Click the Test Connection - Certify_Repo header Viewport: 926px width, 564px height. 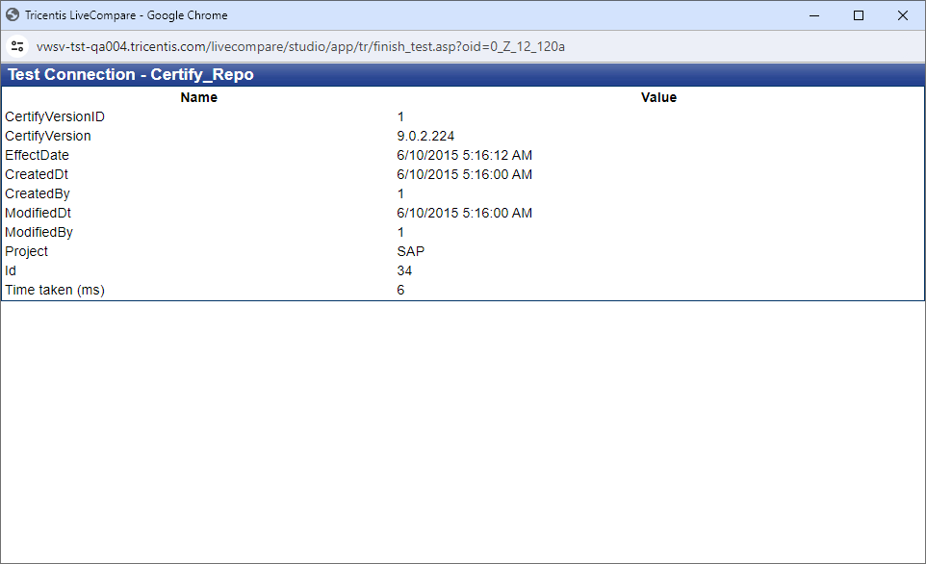coord(131,74)
